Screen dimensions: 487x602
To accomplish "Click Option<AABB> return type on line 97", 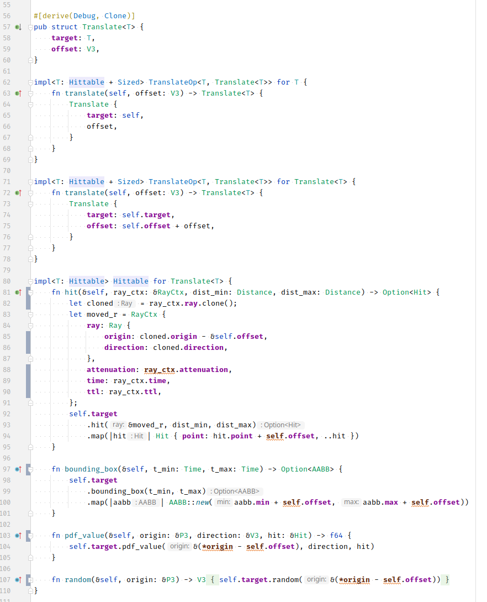I will click(307, 469).
